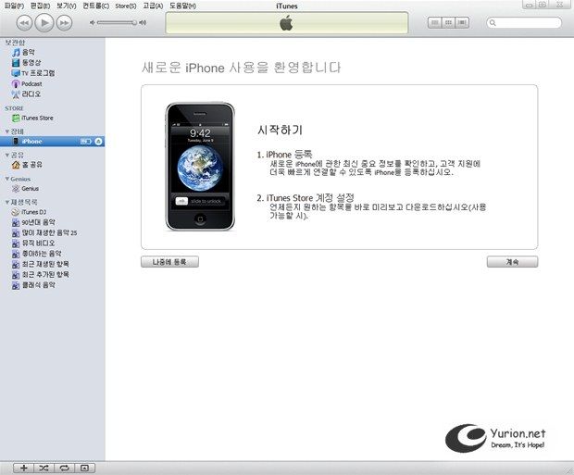Toggle shuffle playback
Image resolution: width=574 pixels, height=475 pixels.
[x=44, y=468]
